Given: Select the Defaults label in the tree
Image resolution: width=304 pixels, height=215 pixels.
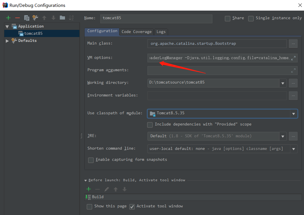Looking at the screenshot, I should 27,41.
